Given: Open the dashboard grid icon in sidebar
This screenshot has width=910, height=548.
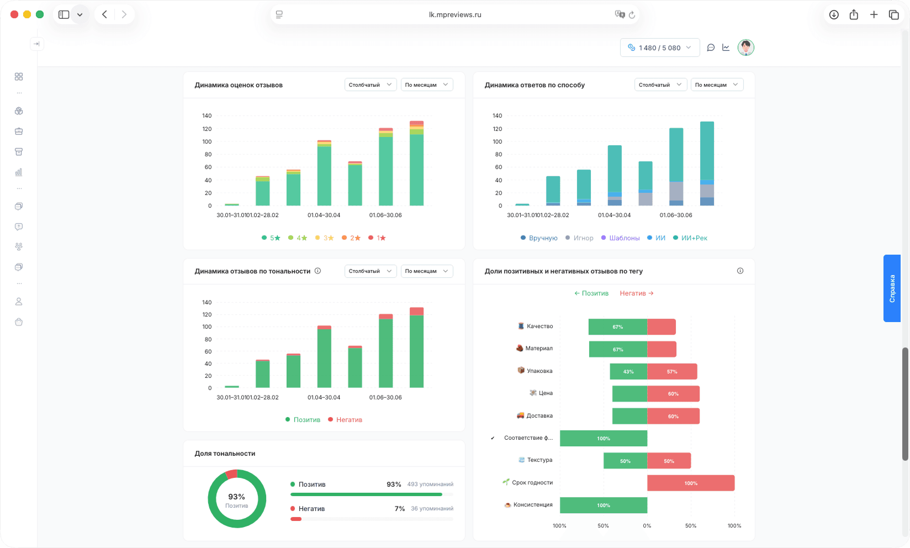Looking at the screenshot, I should [x=19, y=77].
